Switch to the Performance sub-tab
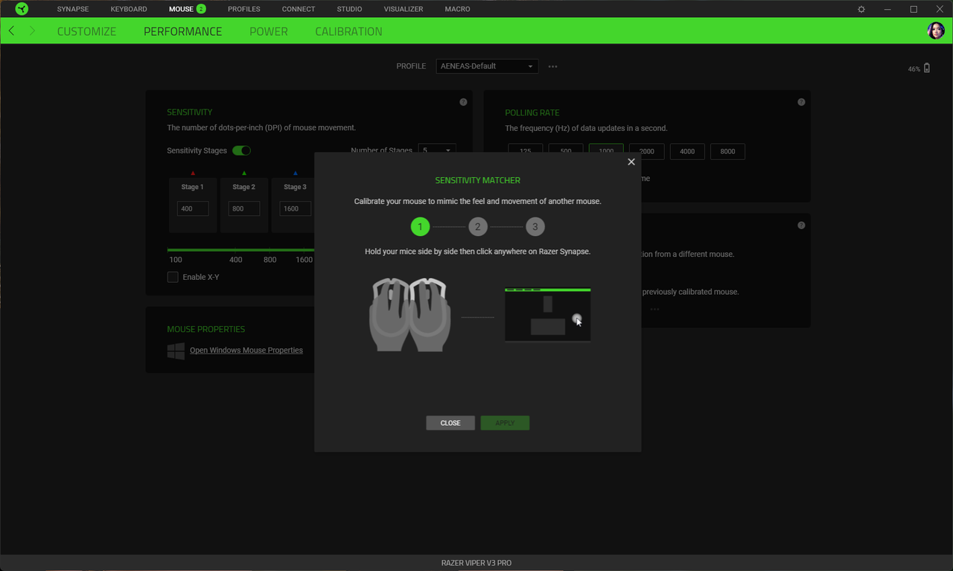The image size is (953, 571). 183,31
